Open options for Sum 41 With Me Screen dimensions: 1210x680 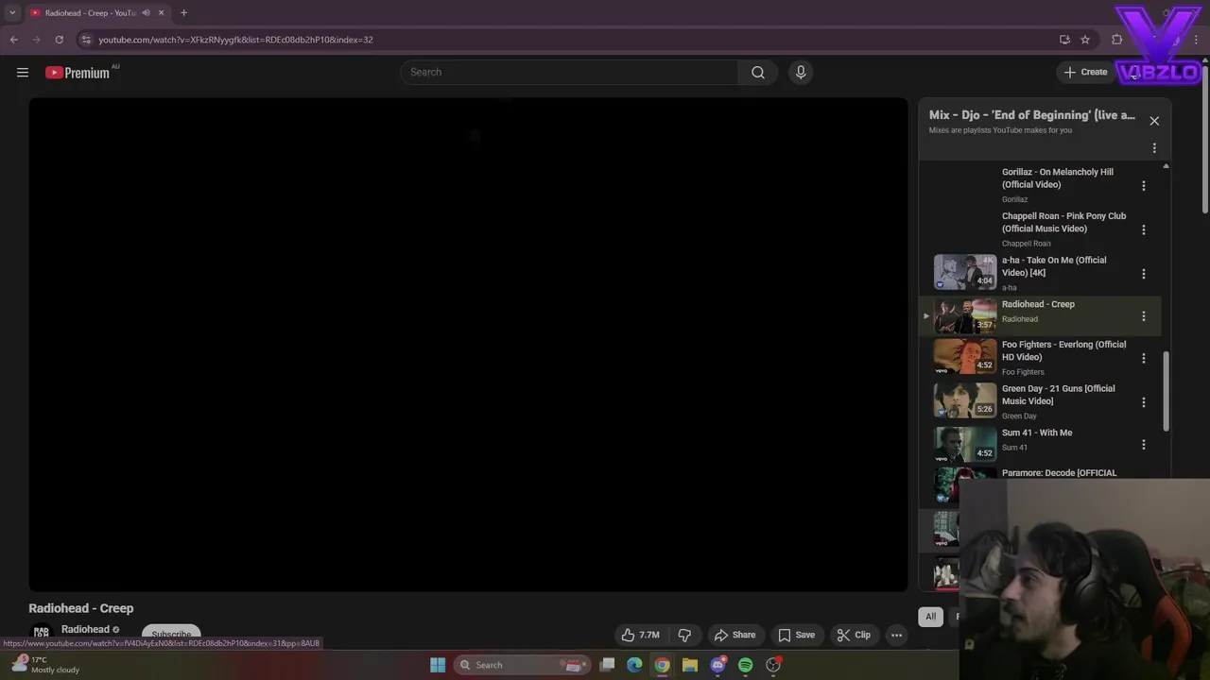point(1144,445)
